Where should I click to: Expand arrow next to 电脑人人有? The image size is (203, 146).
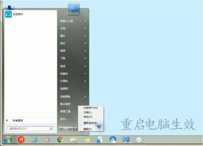pyautogui.click(x=85, y=21)
